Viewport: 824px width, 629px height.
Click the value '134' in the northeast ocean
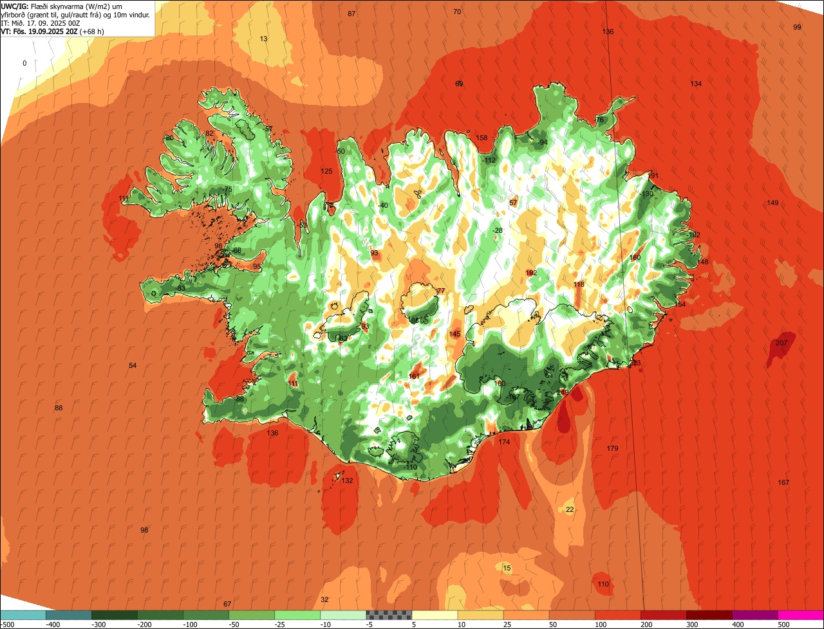[x=696, y=84]
